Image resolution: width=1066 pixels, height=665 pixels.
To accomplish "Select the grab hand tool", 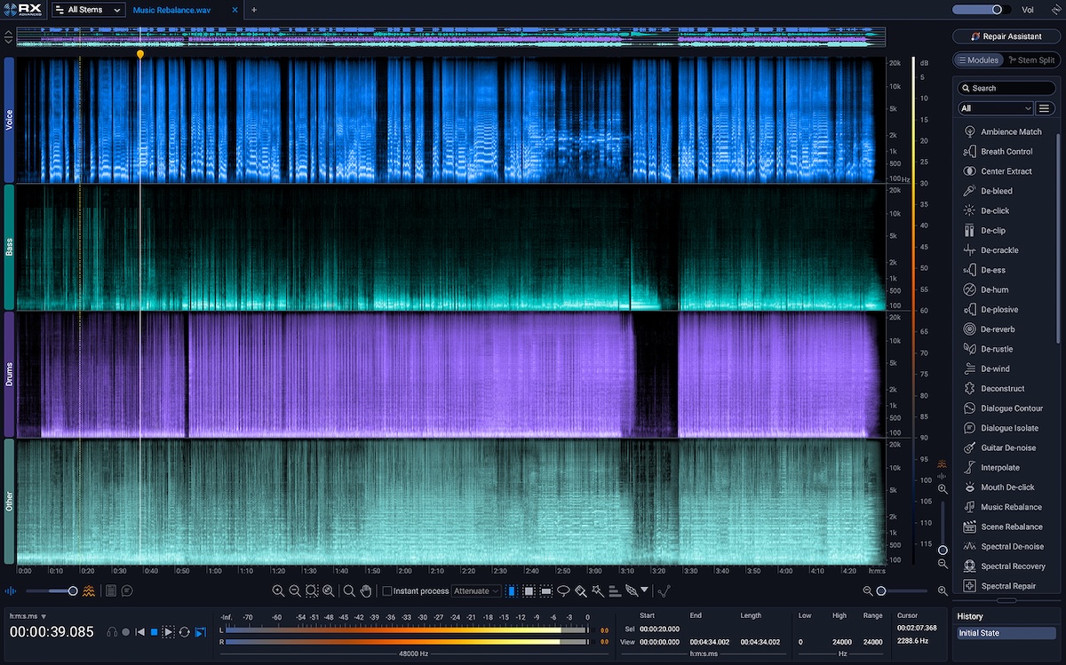I will coord(365,590).
